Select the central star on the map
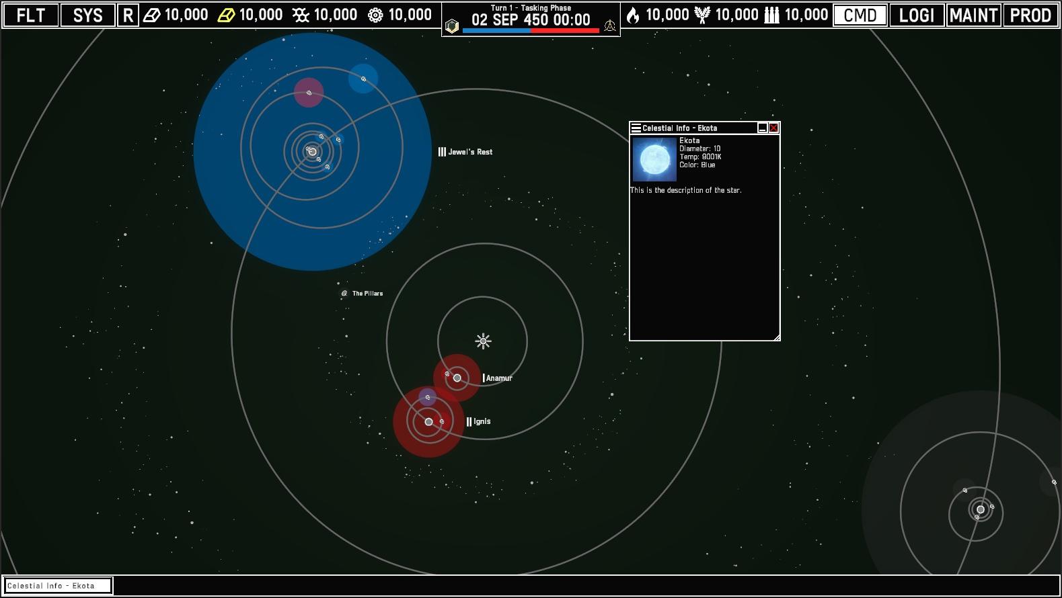This screenshot has width=1062, height=598. tap(483, 341)
